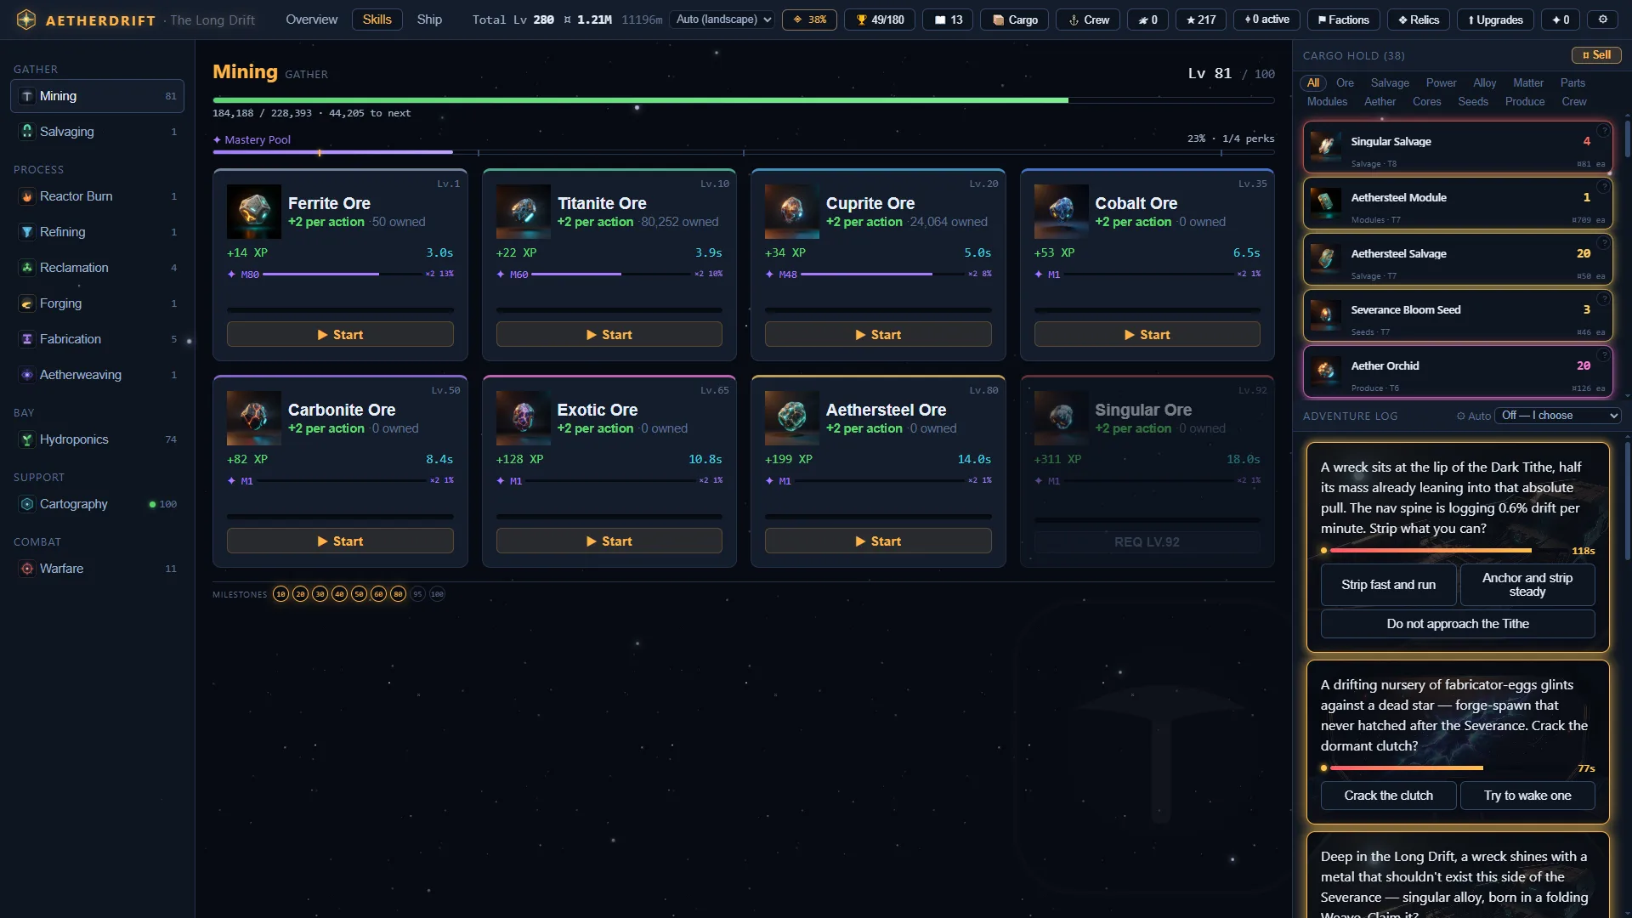
Task: Click the Mastery Pool progress bar
Action: (743, 152)
